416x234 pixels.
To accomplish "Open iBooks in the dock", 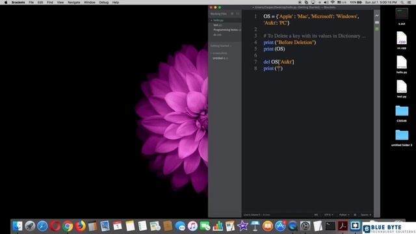I will point(268,226).
